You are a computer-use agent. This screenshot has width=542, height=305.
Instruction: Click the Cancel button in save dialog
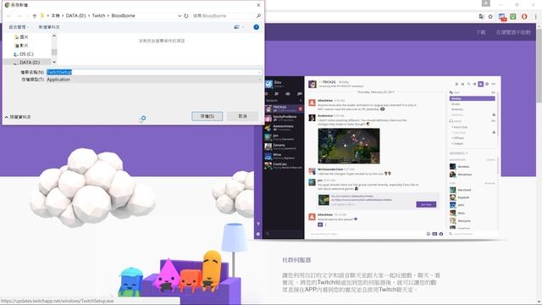click(x=243, y=116)
